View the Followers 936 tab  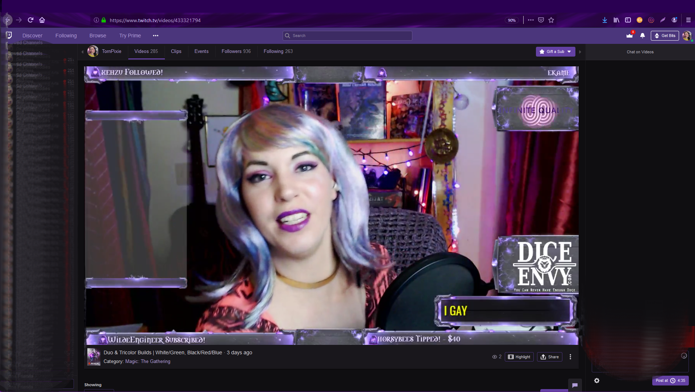(x=236, y=51)
